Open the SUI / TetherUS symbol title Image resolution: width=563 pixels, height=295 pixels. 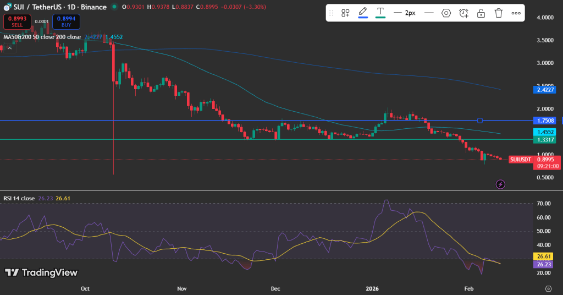click(x=60, y=7)
